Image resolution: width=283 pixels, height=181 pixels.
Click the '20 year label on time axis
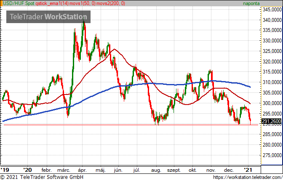point(28,170)
